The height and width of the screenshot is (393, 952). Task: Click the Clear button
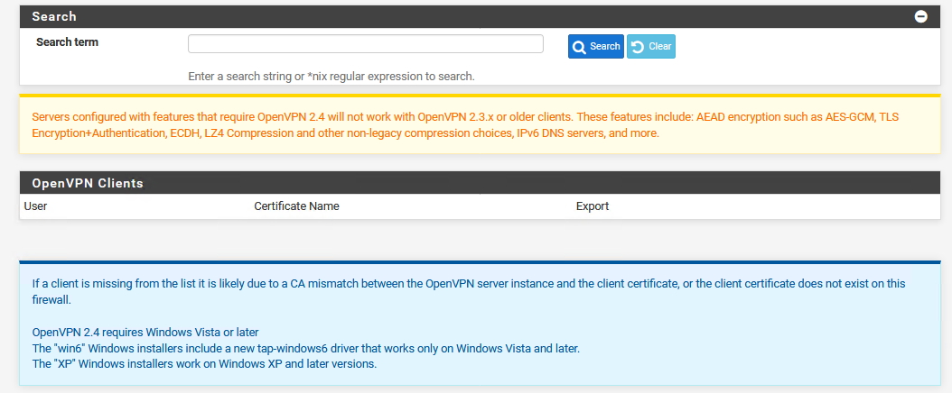click(x=651, y=47)
